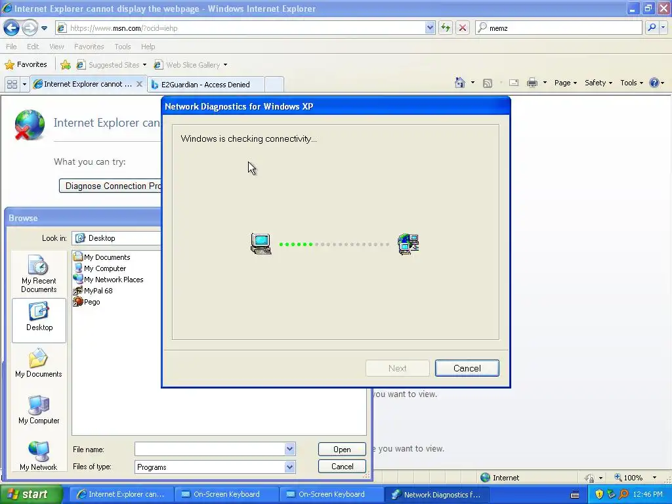The image size is (672, 504).
Task: Click the Diagnose Connection Problems button
Action: 110,186
